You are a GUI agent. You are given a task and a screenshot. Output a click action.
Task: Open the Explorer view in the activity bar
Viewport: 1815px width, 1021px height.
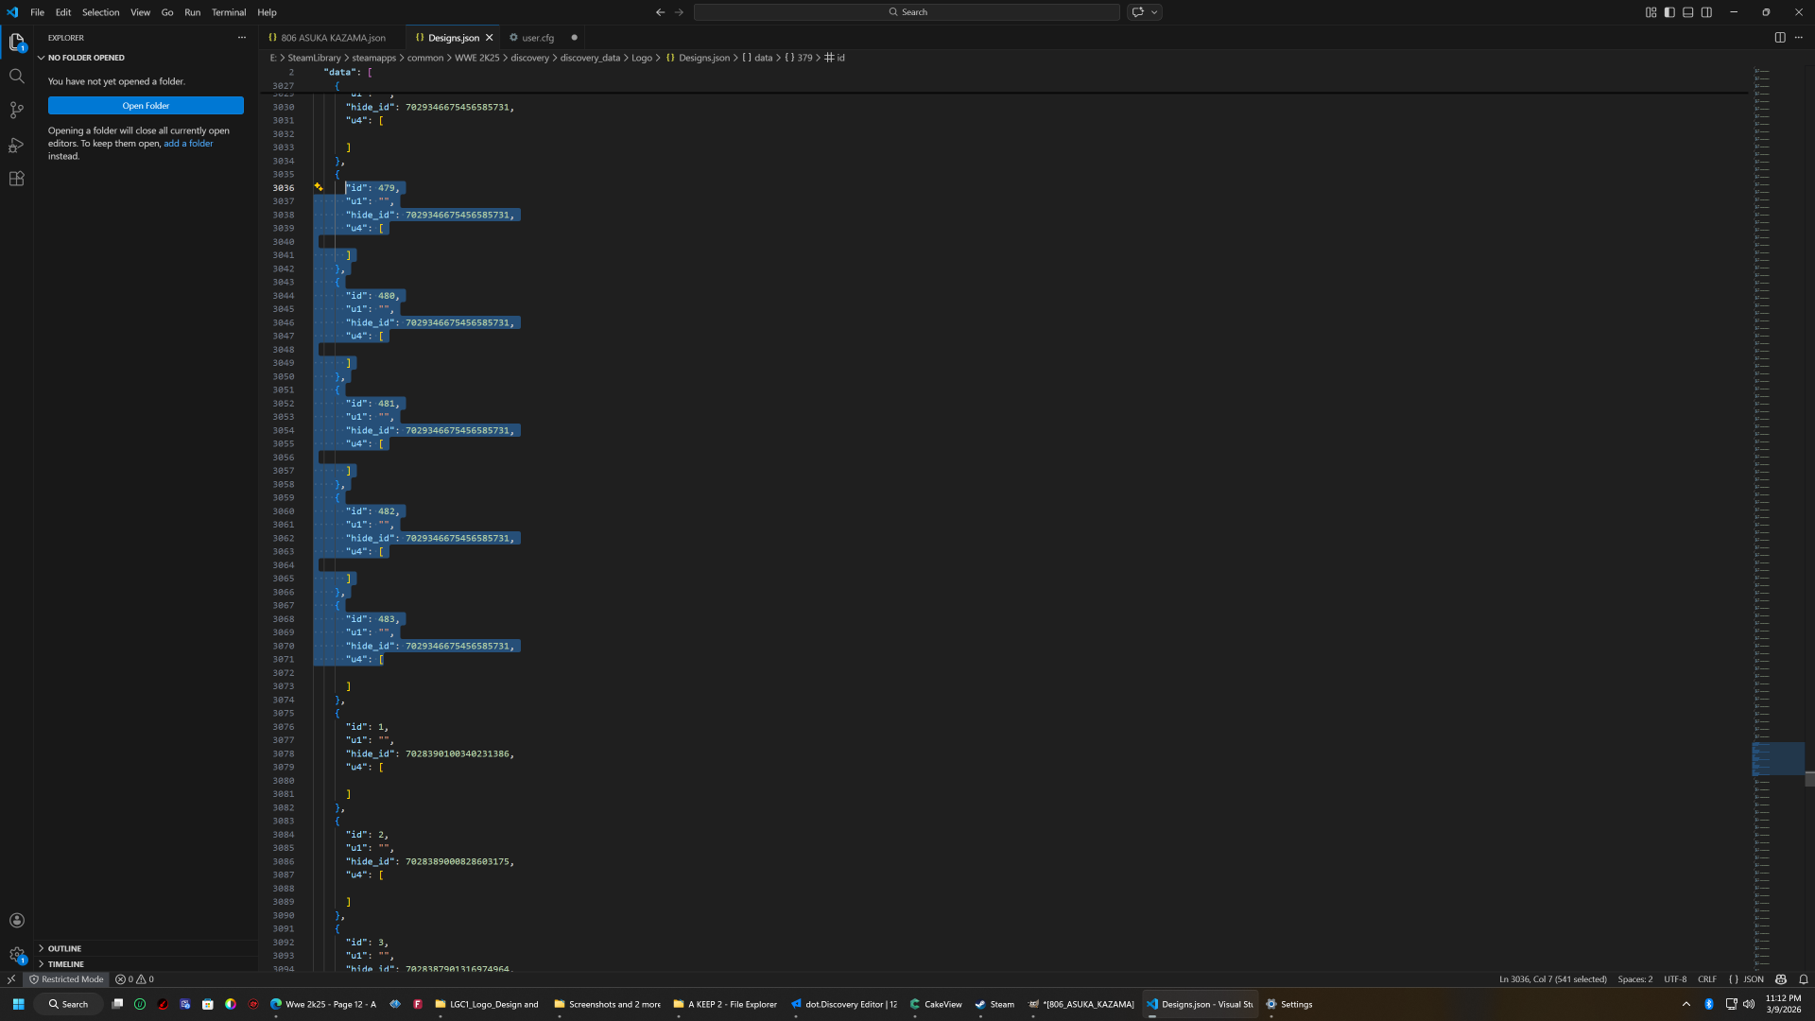pos(16,42)
